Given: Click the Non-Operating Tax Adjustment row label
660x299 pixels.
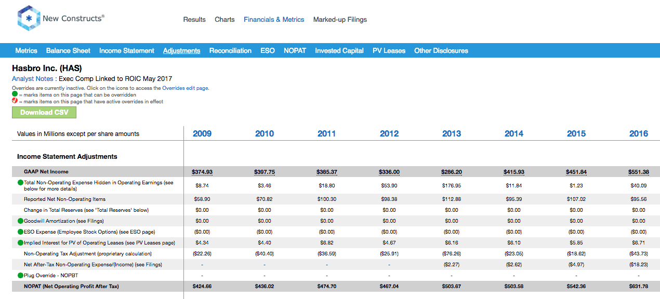Looking at the screenshot, I should point(88,254).
